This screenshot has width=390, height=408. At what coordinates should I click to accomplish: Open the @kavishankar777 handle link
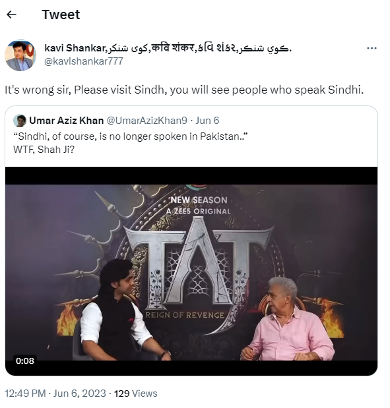[84, 61]
